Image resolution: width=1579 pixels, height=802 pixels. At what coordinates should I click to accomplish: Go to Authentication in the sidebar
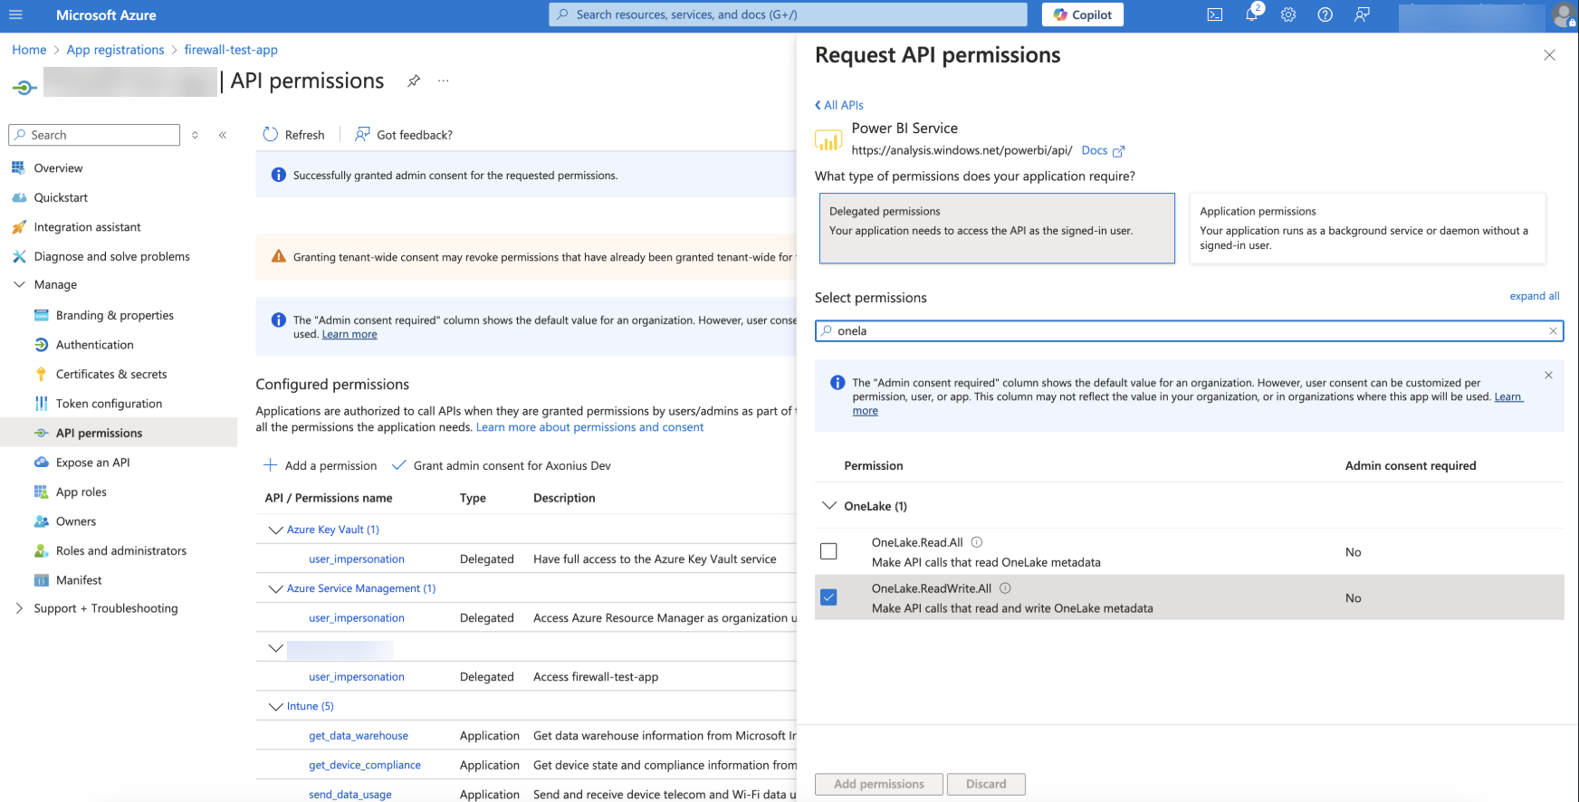point(94,345)
